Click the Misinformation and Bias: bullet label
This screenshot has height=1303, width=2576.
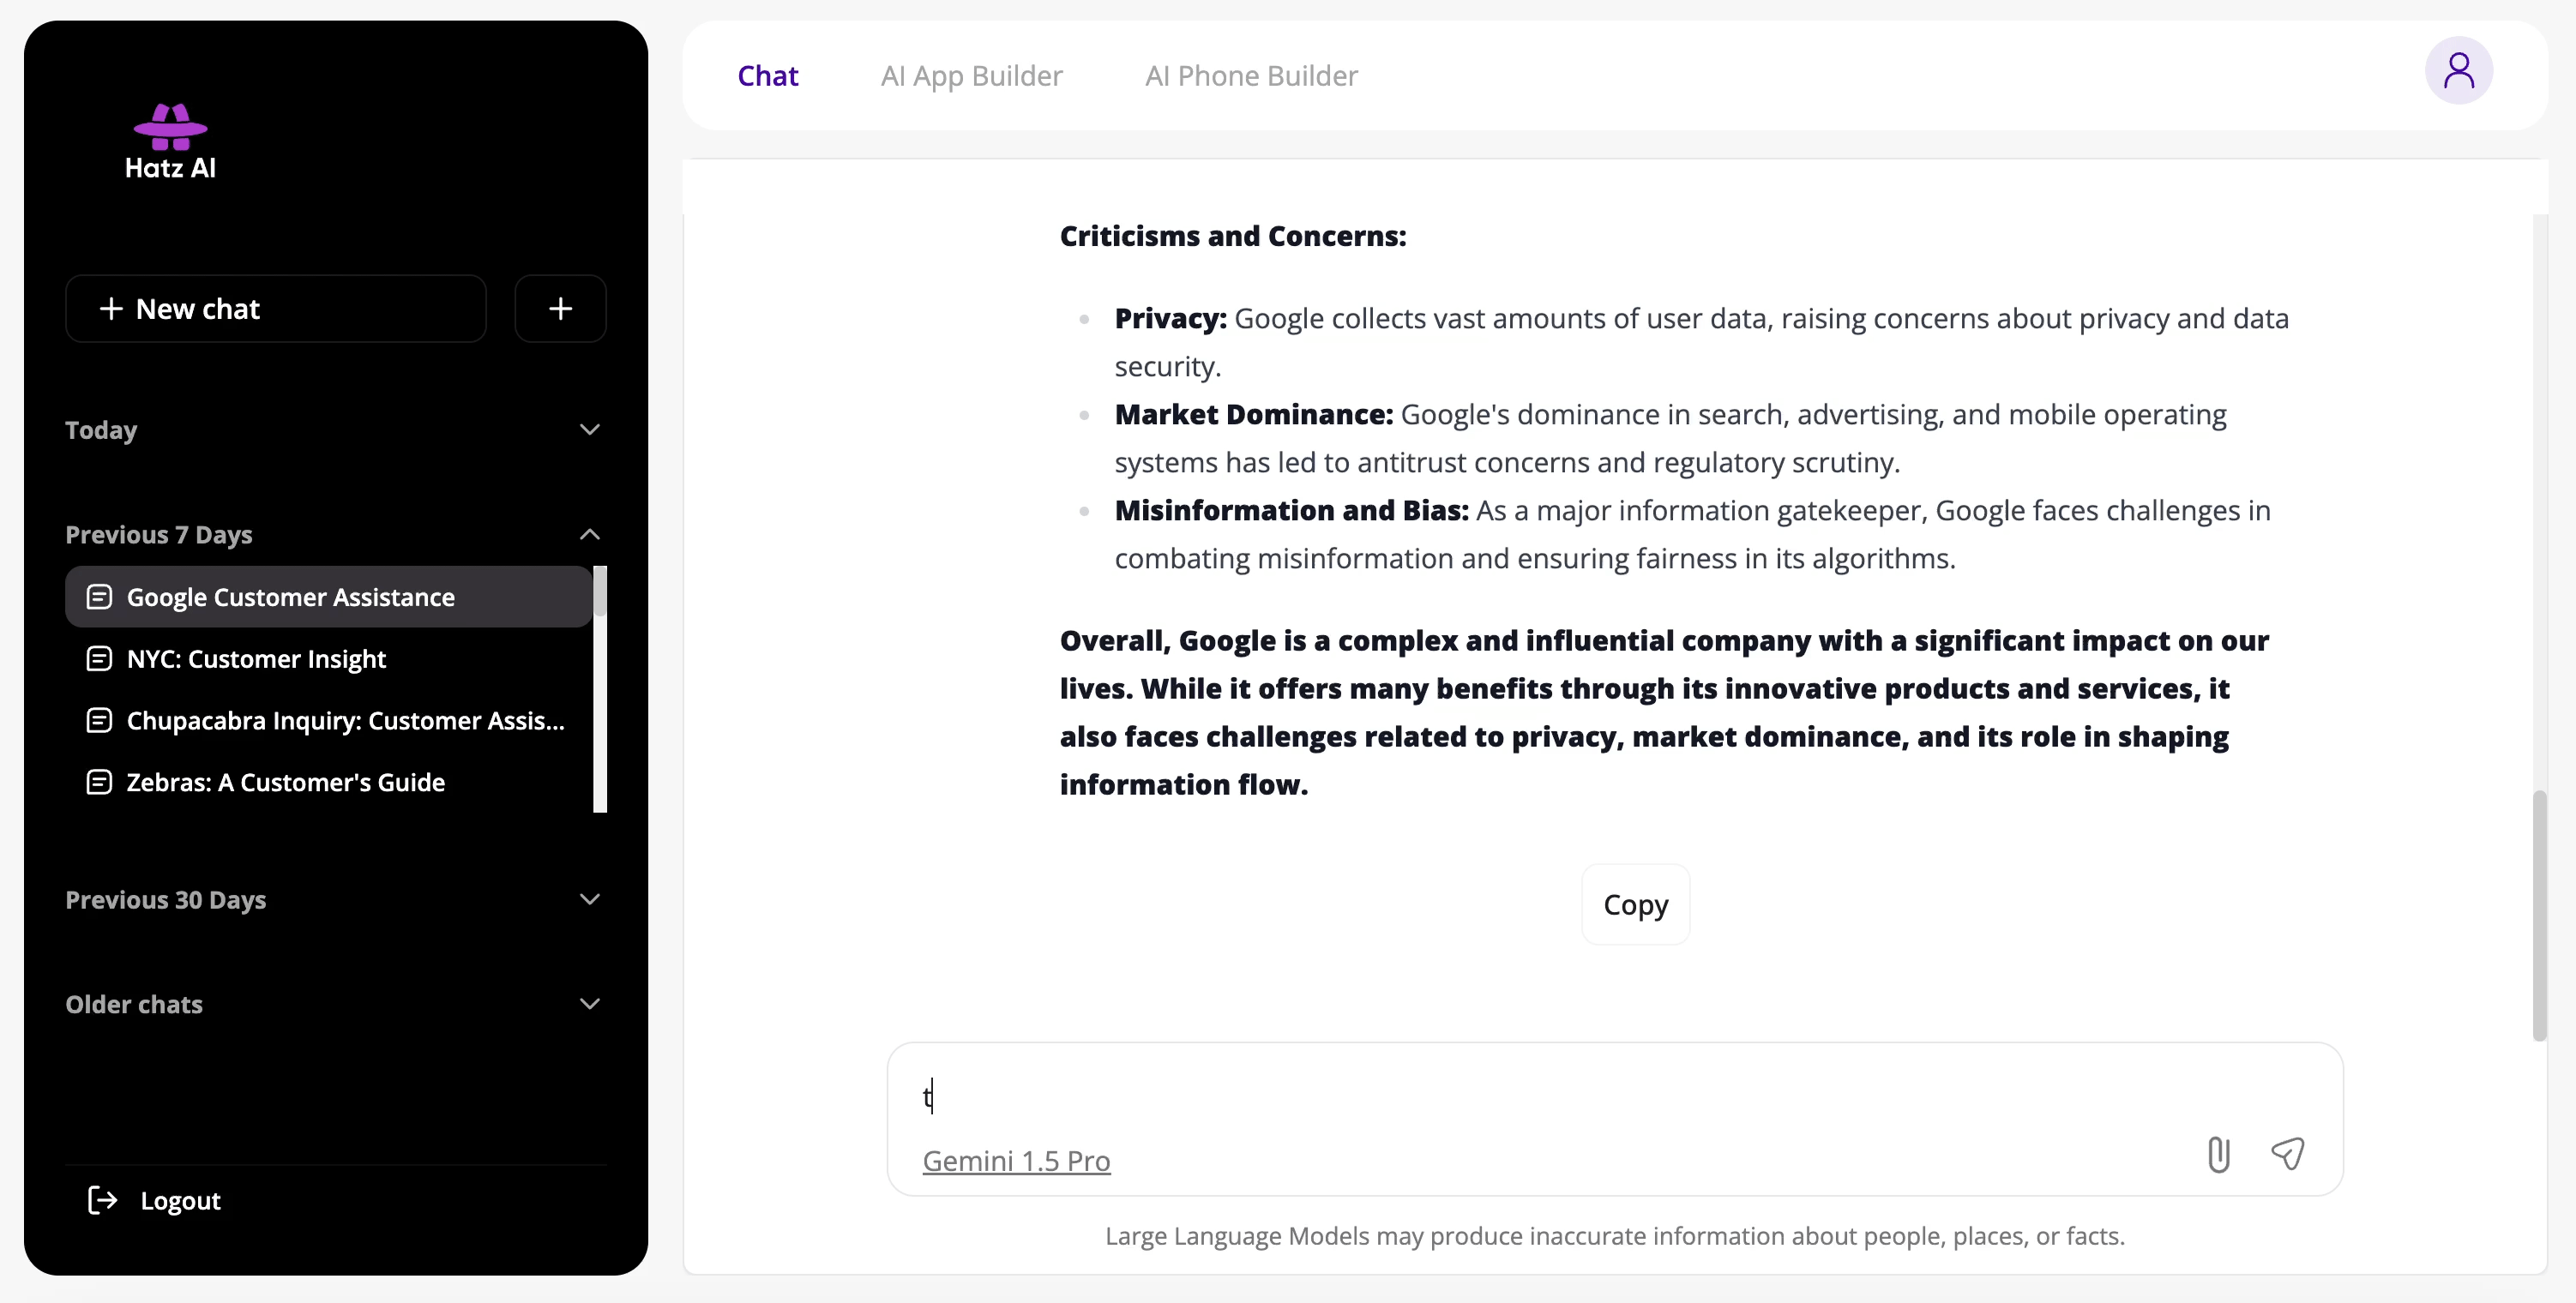1291,510
